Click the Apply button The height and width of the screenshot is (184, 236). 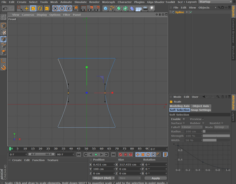point(156,178)
